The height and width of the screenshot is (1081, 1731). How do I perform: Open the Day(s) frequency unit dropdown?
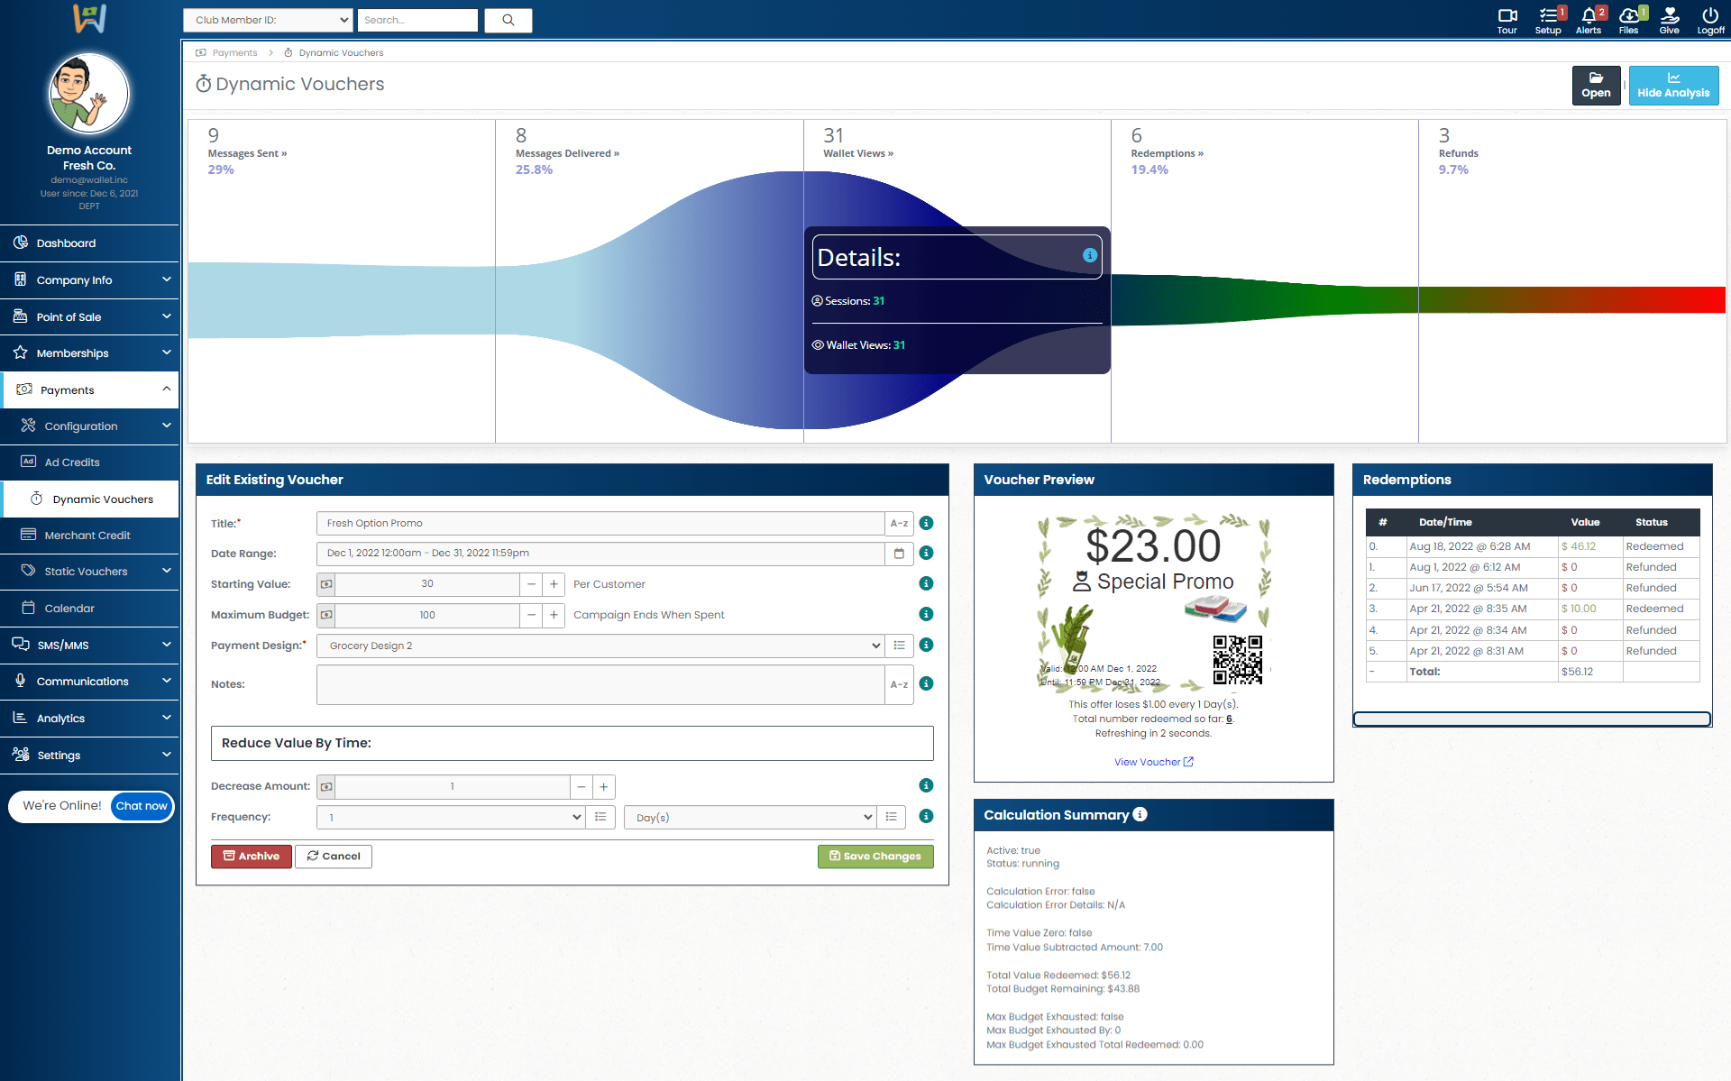click(x=750, y=817)
